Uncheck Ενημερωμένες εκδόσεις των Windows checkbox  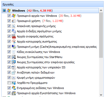tap(9, 88)
